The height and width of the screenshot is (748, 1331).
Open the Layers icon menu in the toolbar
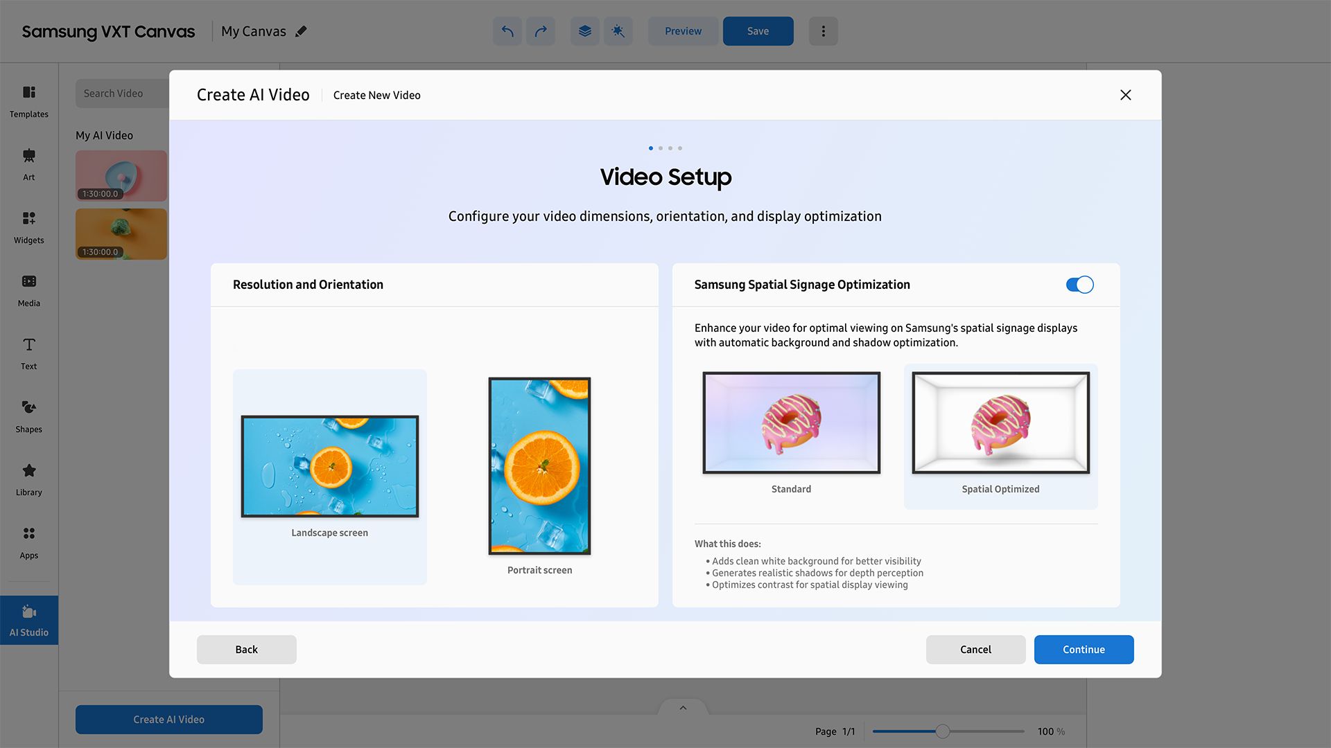pos(584,31)
